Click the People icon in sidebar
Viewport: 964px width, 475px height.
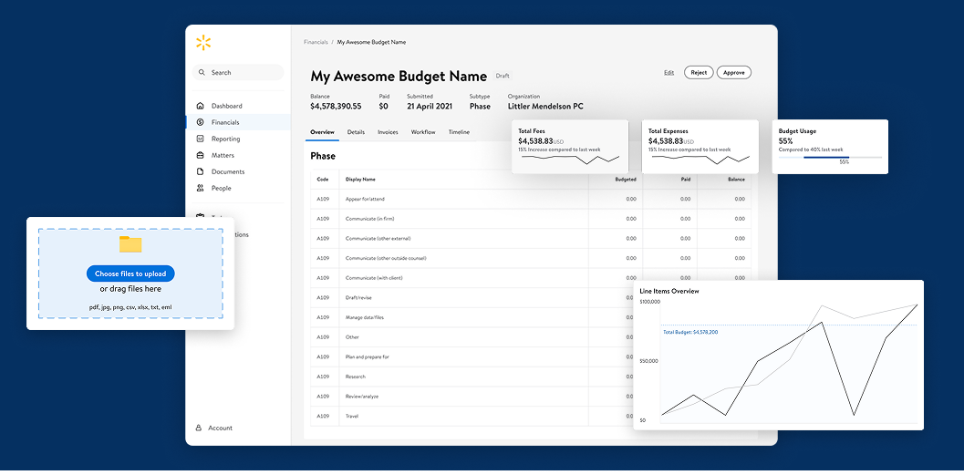click(x=201, y=188)
